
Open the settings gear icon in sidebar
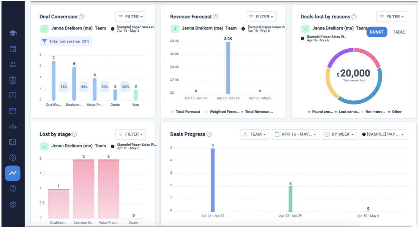[x=13, y=204]
